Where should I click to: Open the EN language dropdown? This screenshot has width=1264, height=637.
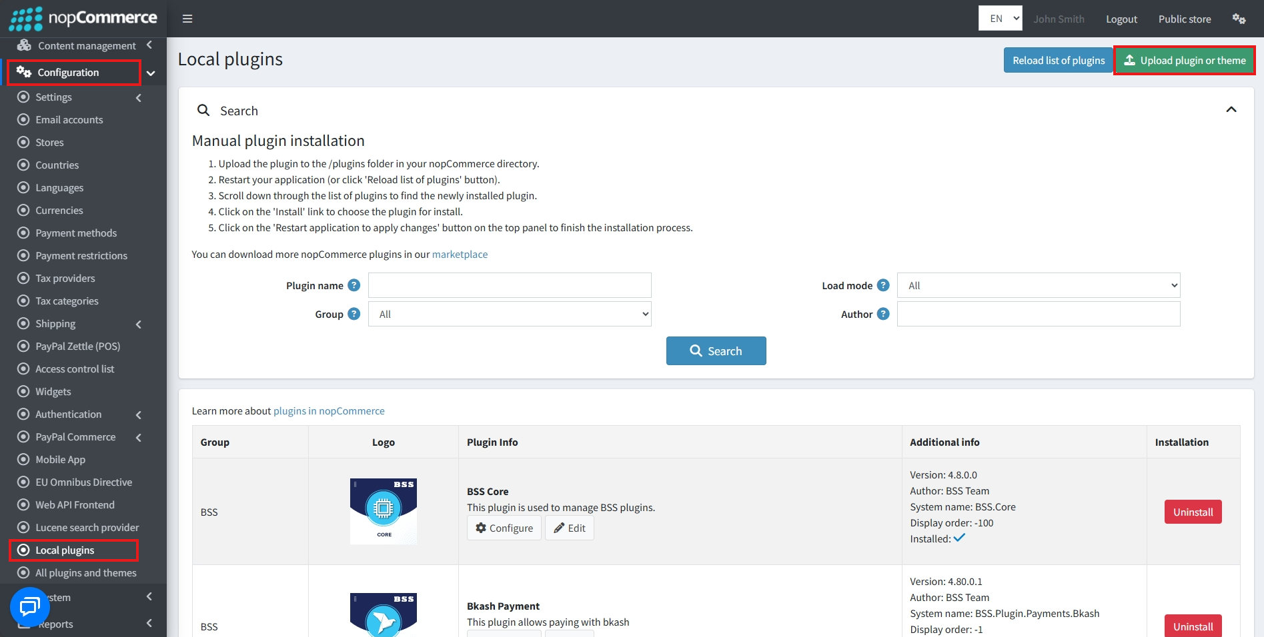click(1001, 19)
